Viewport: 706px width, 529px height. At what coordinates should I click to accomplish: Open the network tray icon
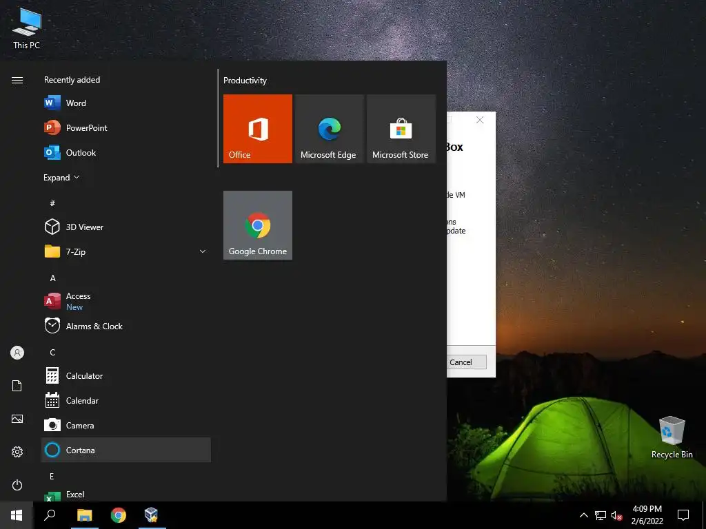pos(601,515)
